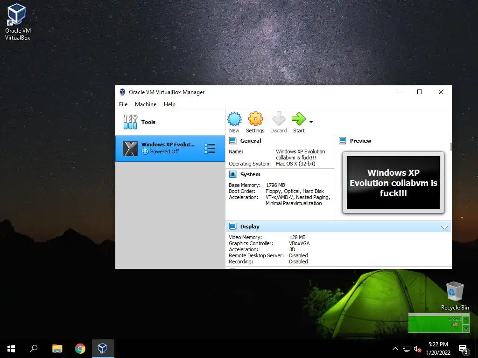Click the '128 MB' video memory value

coord(297,237)
